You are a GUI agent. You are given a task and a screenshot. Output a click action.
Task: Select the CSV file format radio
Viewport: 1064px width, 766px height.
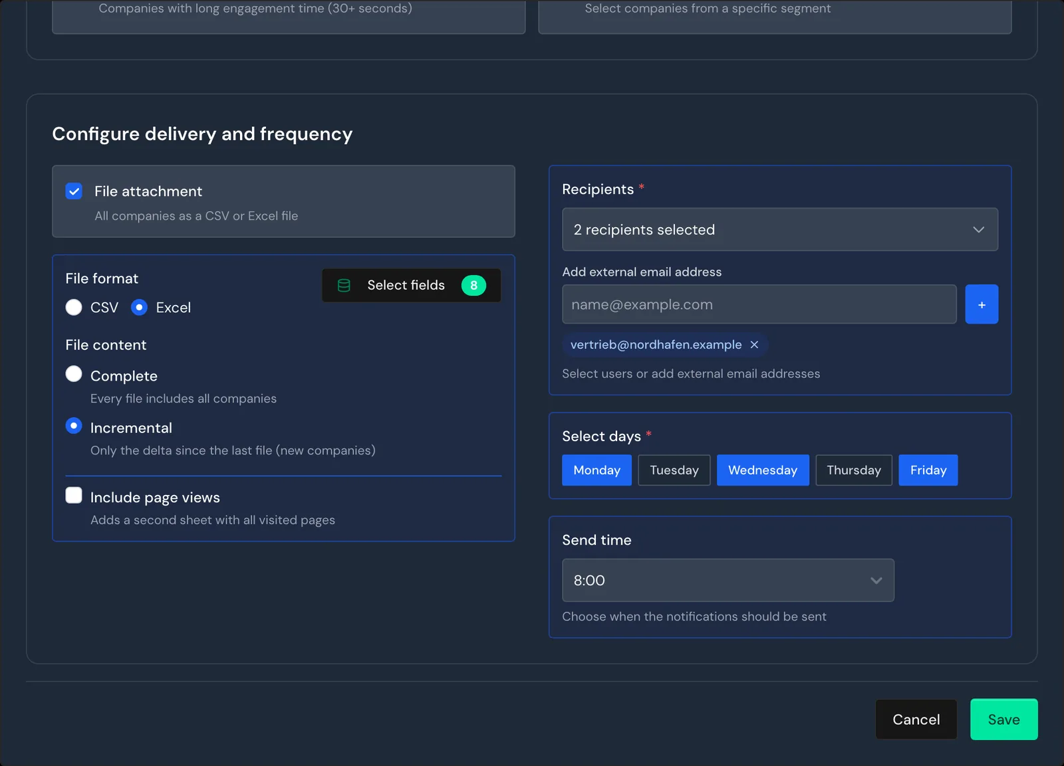click(74, 308)
